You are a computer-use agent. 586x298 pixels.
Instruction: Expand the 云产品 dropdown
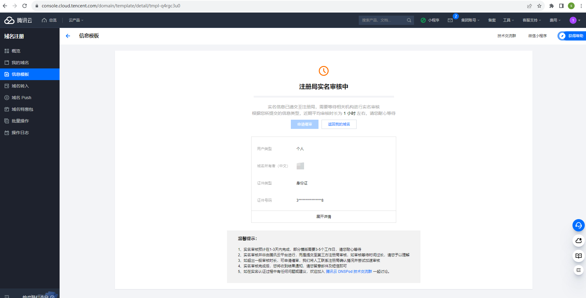[76, 20]
